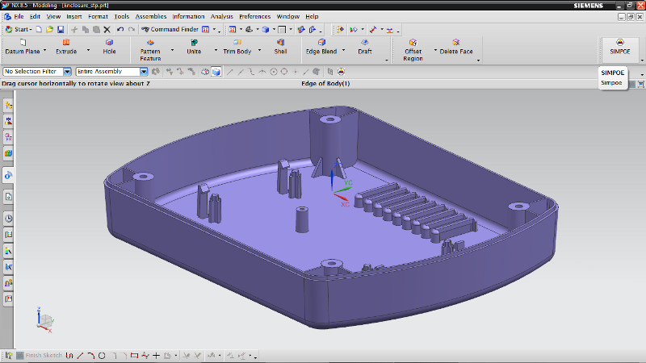Open the Window menu
The image size is (646, 363).
[288, 16]
